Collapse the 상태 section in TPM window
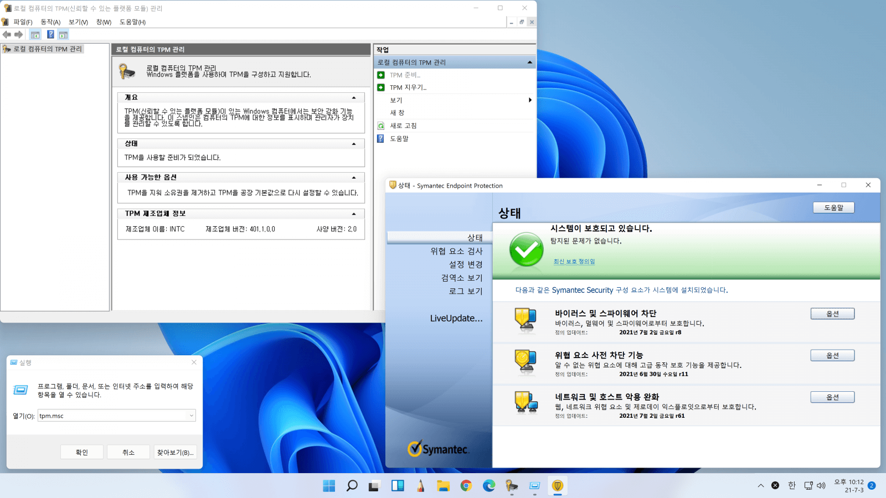This screenshot has width=886, height=498. coord(354,144)
